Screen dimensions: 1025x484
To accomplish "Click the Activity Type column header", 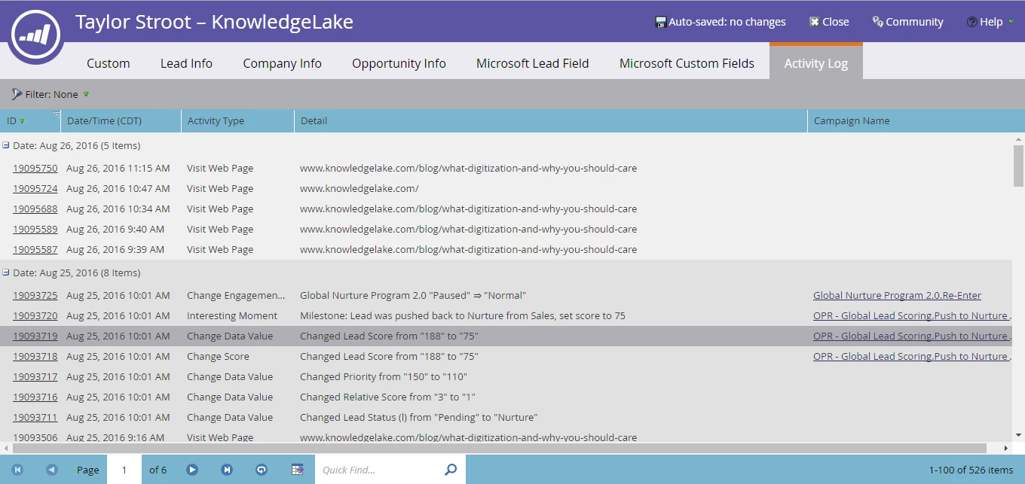I will [237, 120].
